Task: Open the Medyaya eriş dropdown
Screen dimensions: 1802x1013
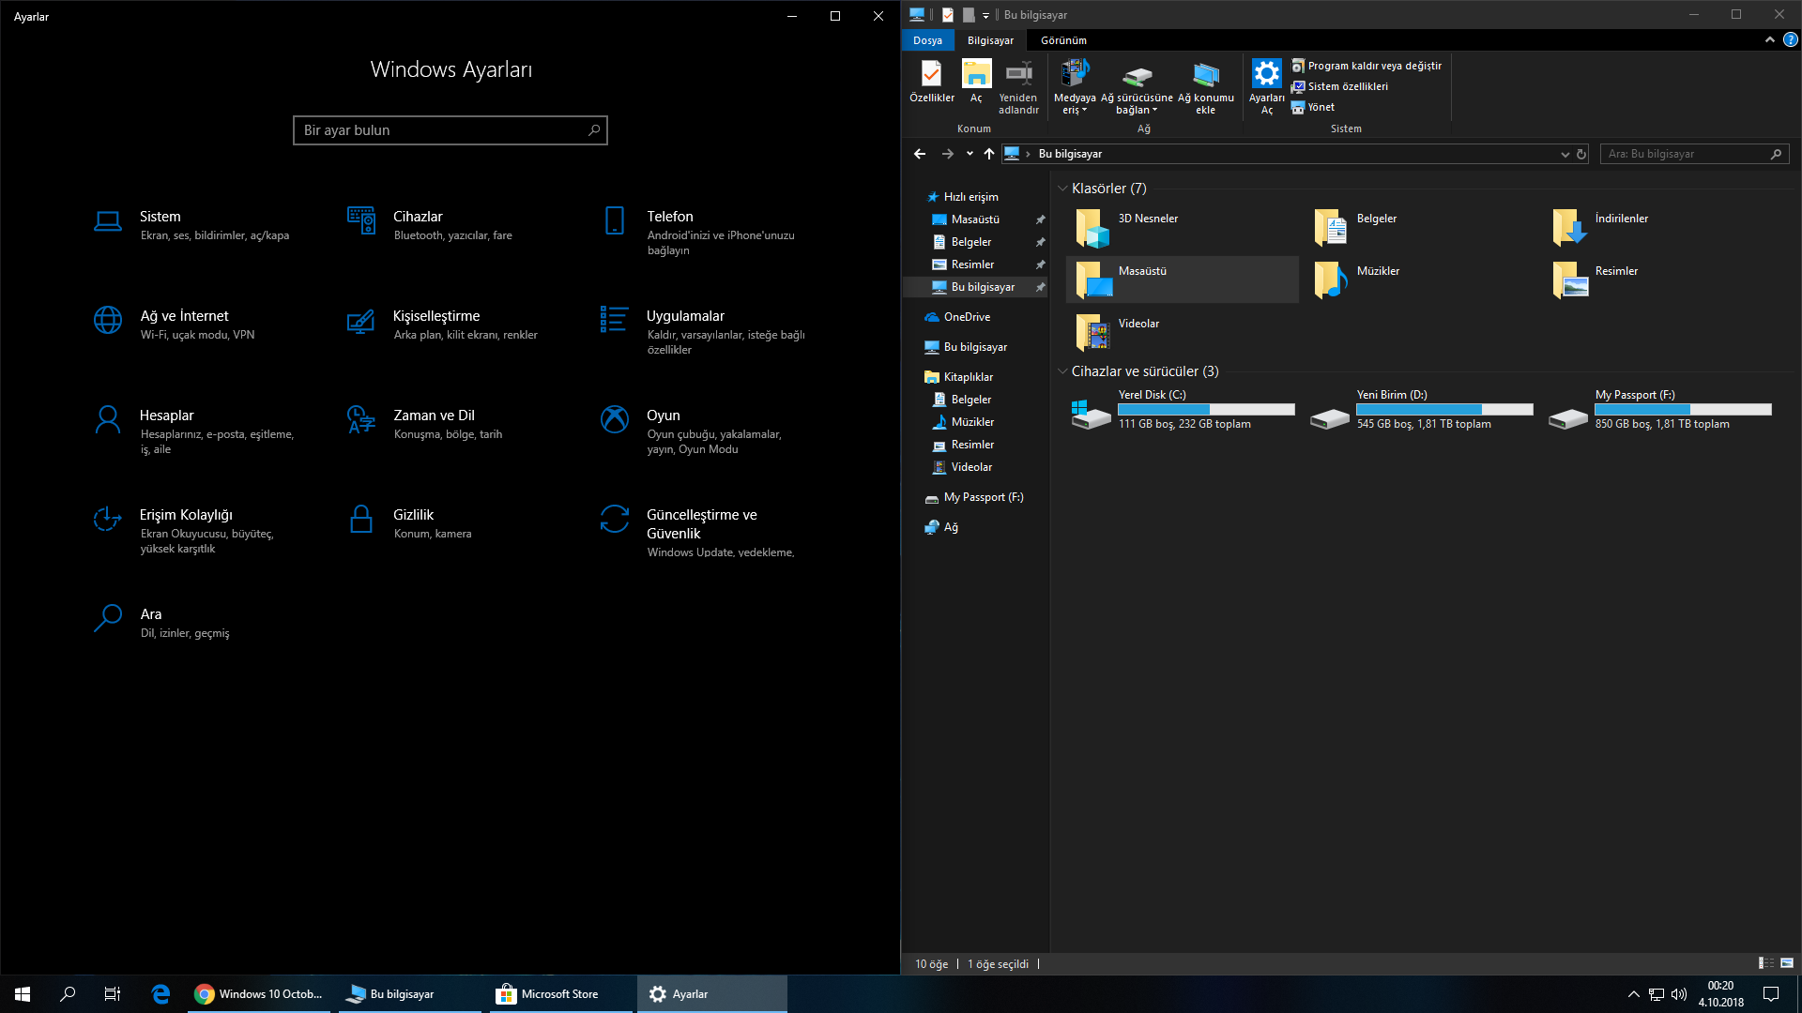Action: coord(1075,86)
